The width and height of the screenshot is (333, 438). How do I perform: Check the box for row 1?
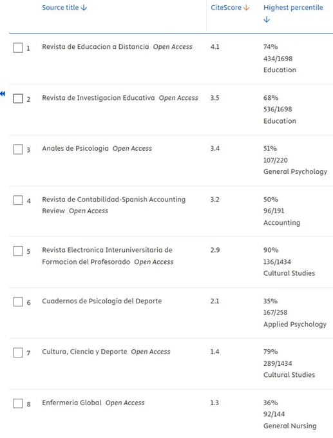point(18,48)
